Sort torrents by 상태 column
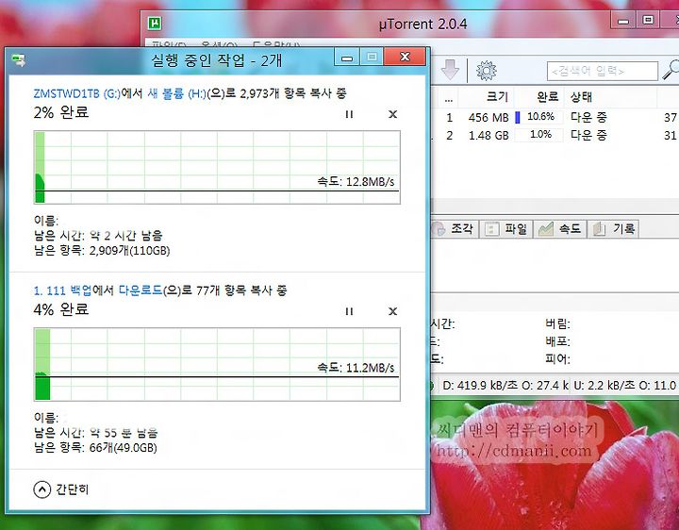This screenshot has height=530, width=679. click(581, 96)
